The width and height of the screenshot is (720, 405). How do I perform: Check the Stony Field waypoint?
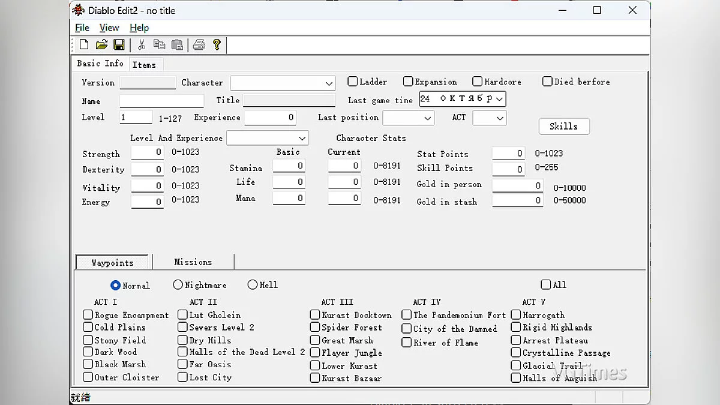click(88, 340)
